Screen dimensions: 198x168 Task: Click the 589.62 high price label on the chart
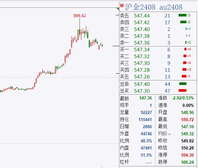[x=80, y=16]
